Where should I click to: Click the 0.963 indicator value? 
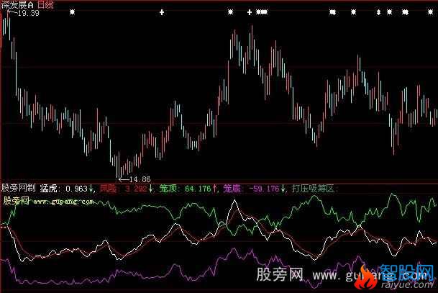[x=76, y=189]
